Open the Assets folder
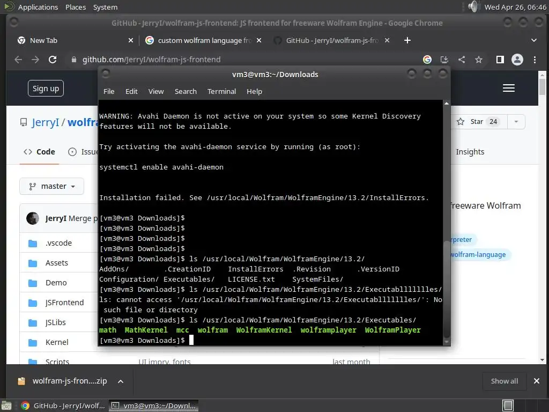The height and width of the screenshot is (412, 549). click(57, 263)
